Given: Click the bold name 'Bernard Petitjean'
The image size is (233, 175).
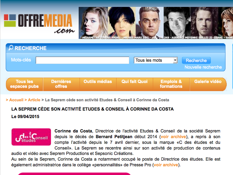Looking at the screenshot, I should 114,137.
